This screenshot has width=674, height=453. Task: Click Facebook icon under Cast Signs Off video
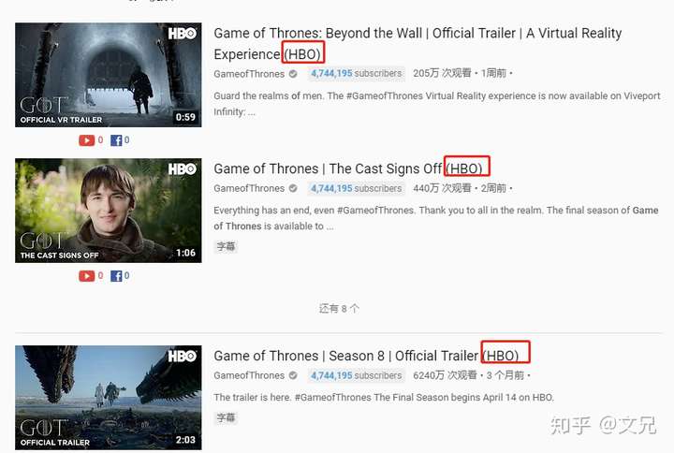(116, 276)
